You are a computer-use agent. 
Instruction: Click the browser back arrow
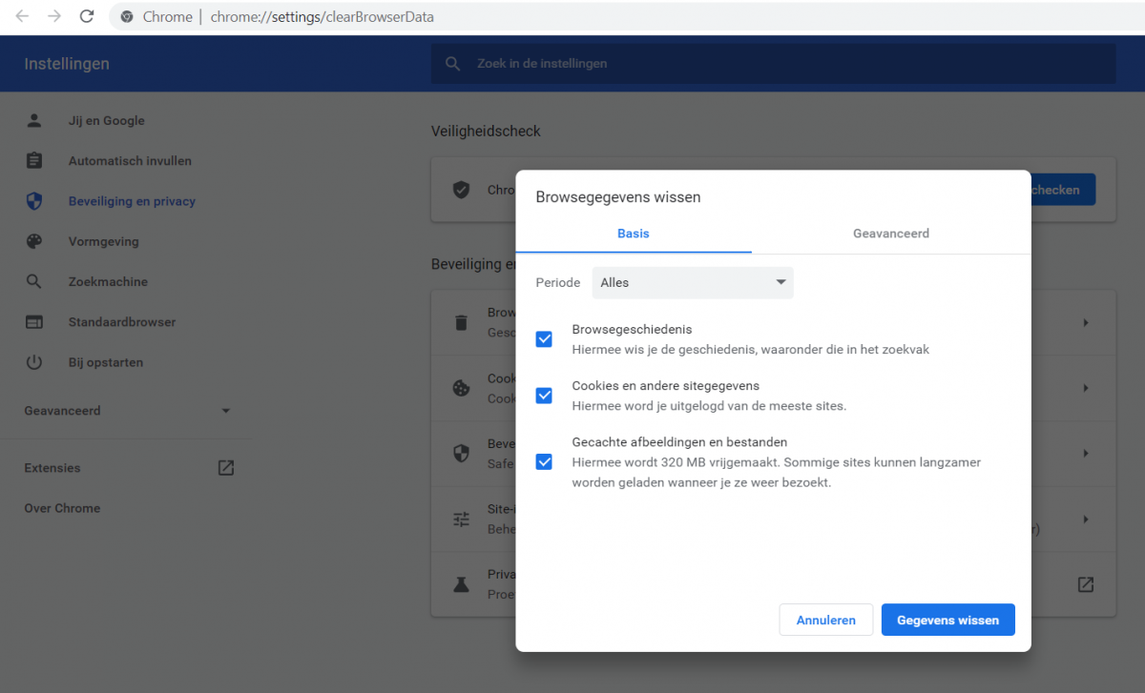22,16
